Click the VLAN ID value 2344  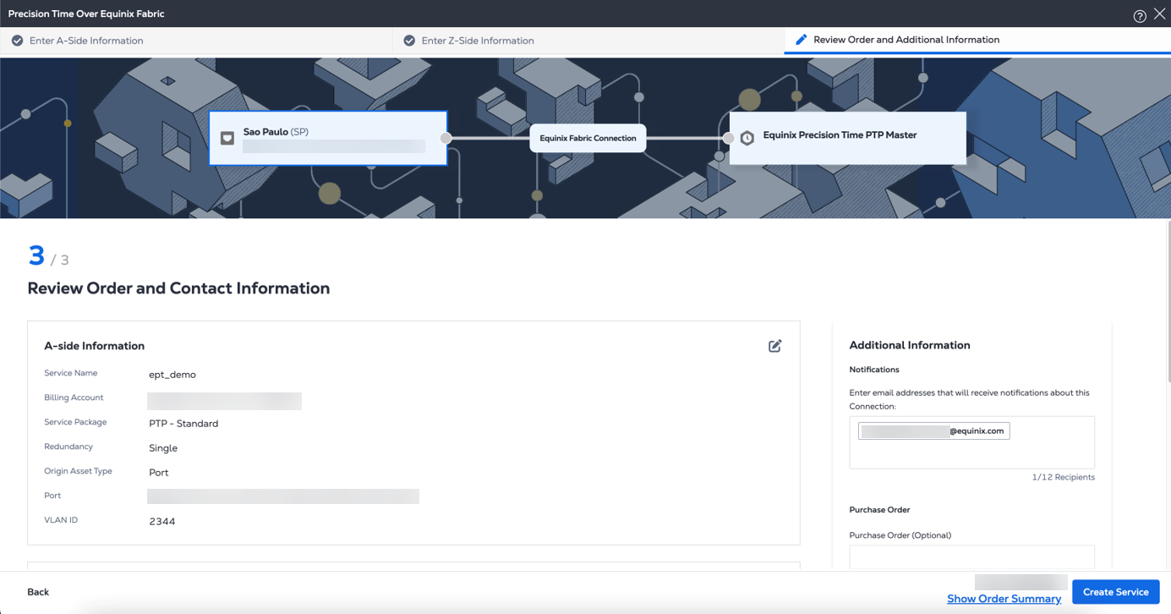pos(162,522)
